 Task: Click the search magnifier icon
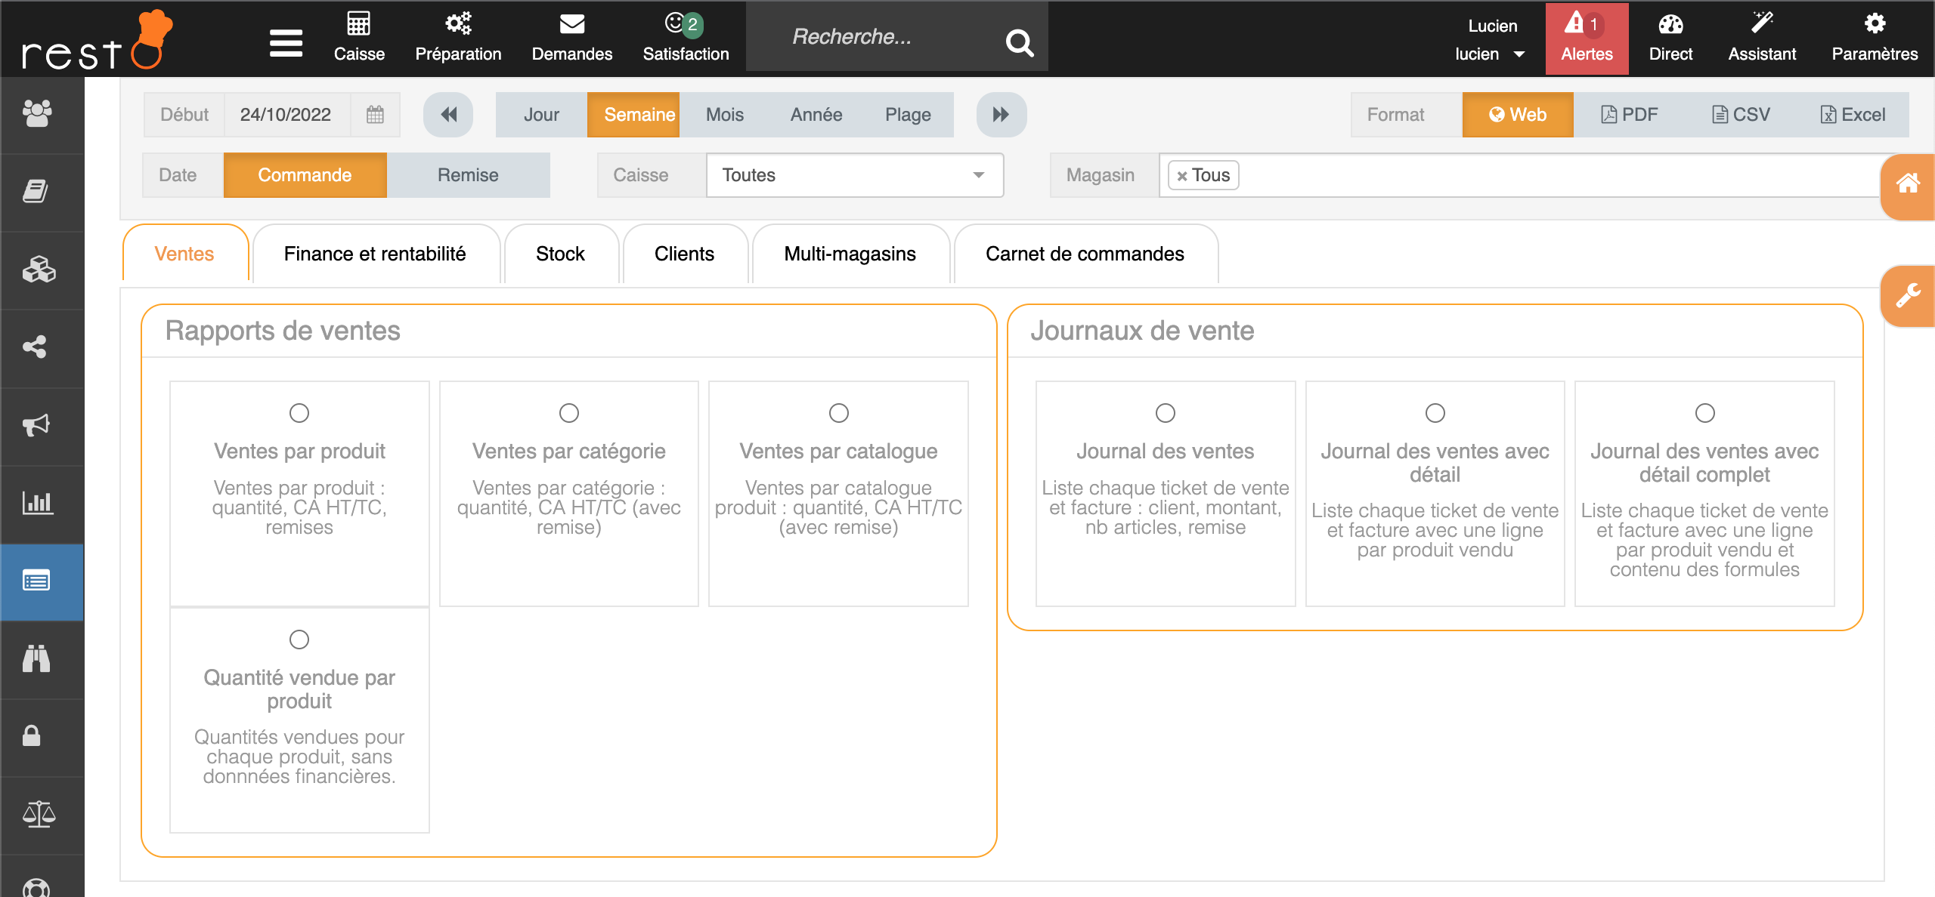pos(1019,42)
